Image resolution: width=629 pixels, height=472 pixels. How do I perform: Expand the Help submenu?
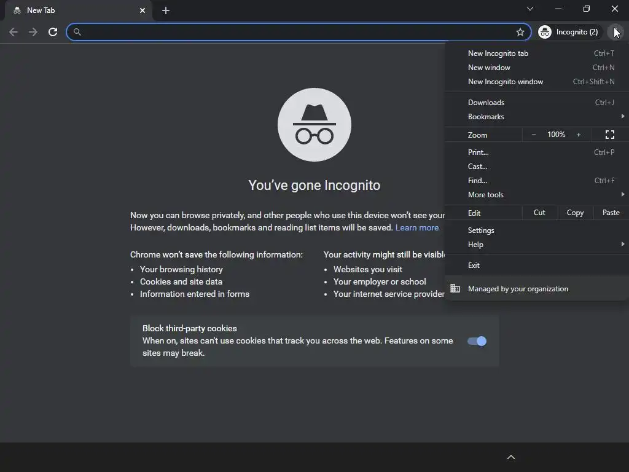pos(537,245)
